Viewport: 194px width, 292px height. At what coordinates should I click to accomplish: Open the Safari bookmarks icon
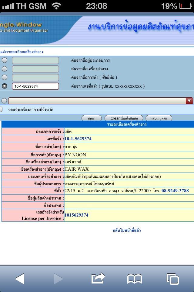point(135,279)
